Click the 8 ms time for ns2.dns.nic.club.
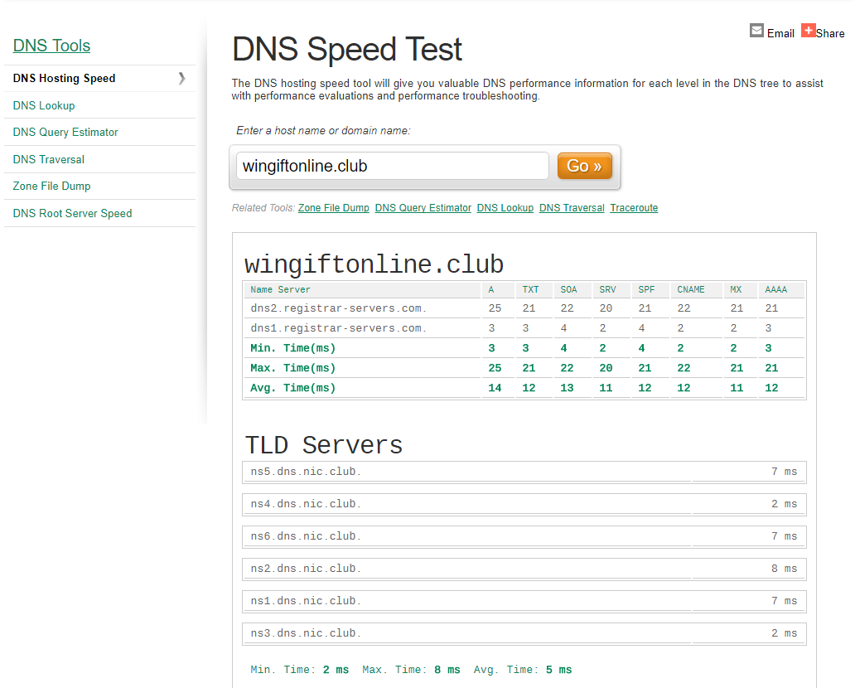 [x=784, y=569]
